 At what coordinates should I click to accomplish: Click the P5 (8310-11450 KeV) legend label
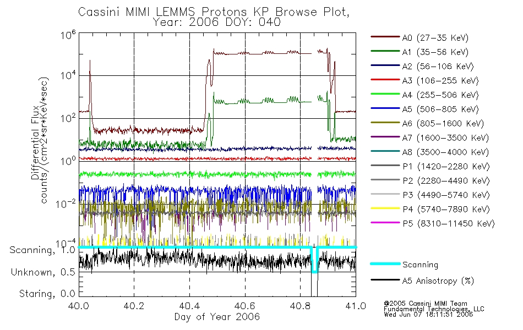[x=449, y=224]
